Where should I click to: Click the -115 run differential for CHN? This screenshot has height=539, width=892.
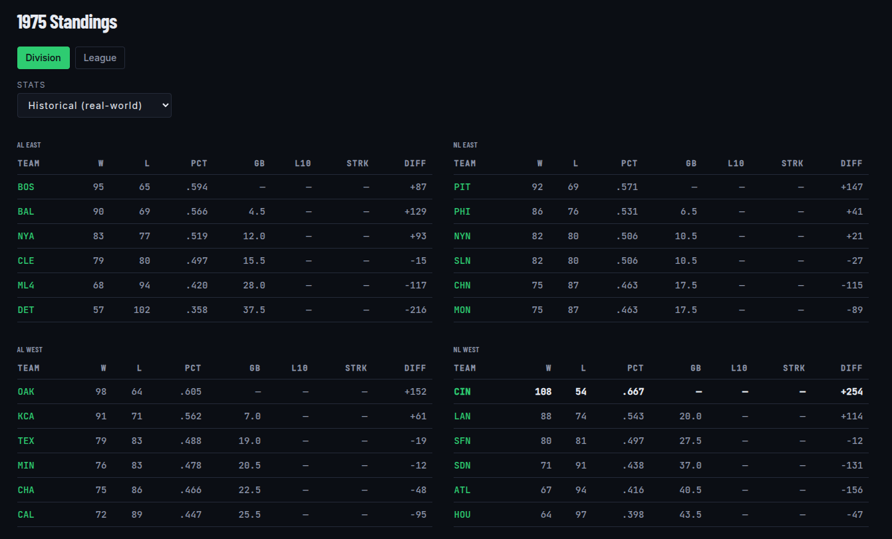click(x=851, y=286)
